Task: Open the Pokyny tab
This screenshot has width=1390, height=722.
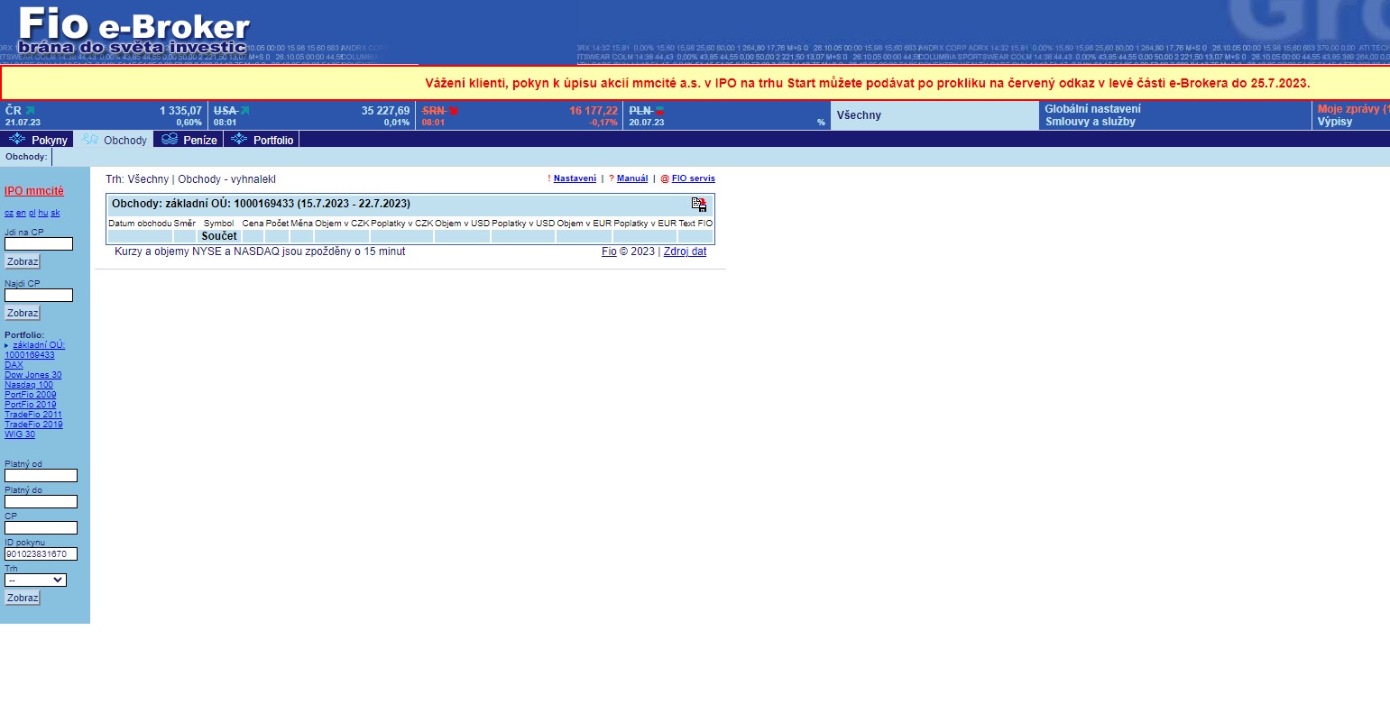Action: point(38,140)
